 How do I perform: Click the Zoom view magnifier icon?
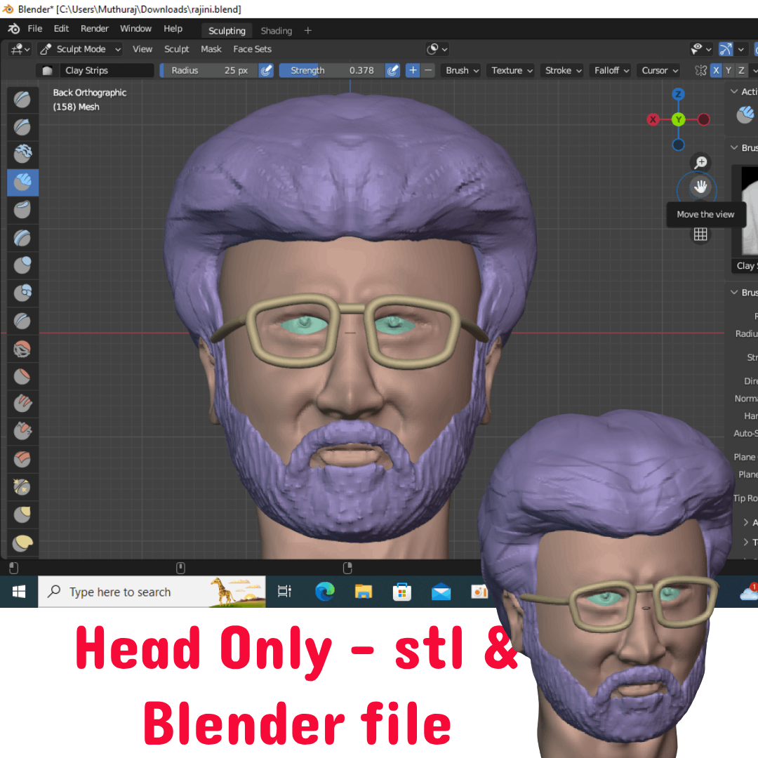[x=700, y=162]
